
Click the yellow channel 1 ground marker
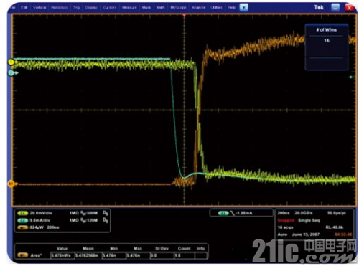pyautogui.click(x=11, y=62)
